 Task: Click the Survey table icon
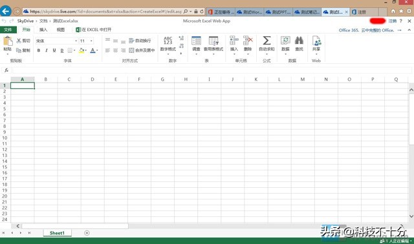pyautogui.click(x=196, y=41)
